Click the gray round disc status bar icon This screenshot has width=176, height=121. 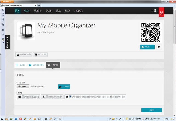click(39, 119)
